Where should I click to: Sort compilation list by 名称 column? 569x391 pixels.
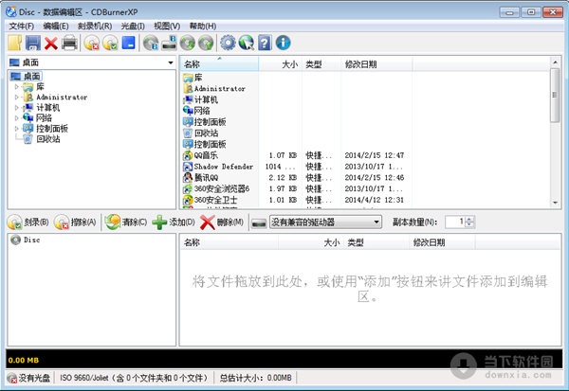pyautogui.click(x=229, y=242)
